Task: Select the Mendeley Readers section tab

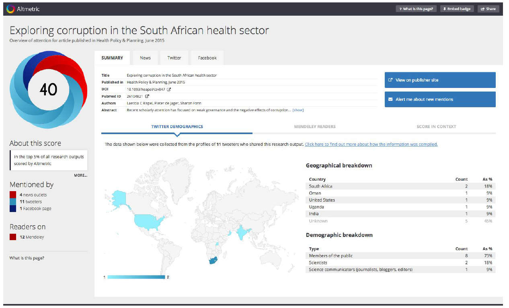Action: click(315, 126)
